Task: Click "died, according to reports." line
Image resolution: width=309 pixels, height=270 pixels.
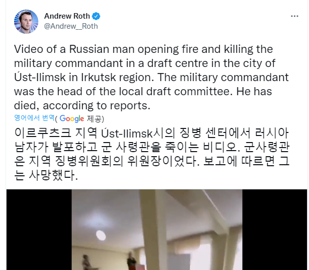Action: click(x=82, y=106)
